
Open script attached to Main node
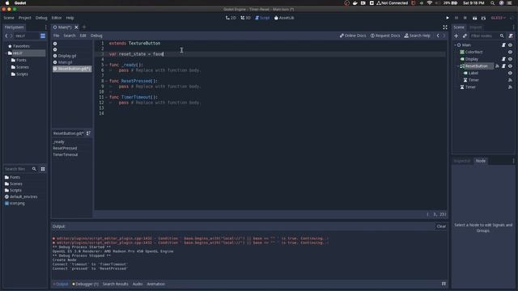coord(503,45)
